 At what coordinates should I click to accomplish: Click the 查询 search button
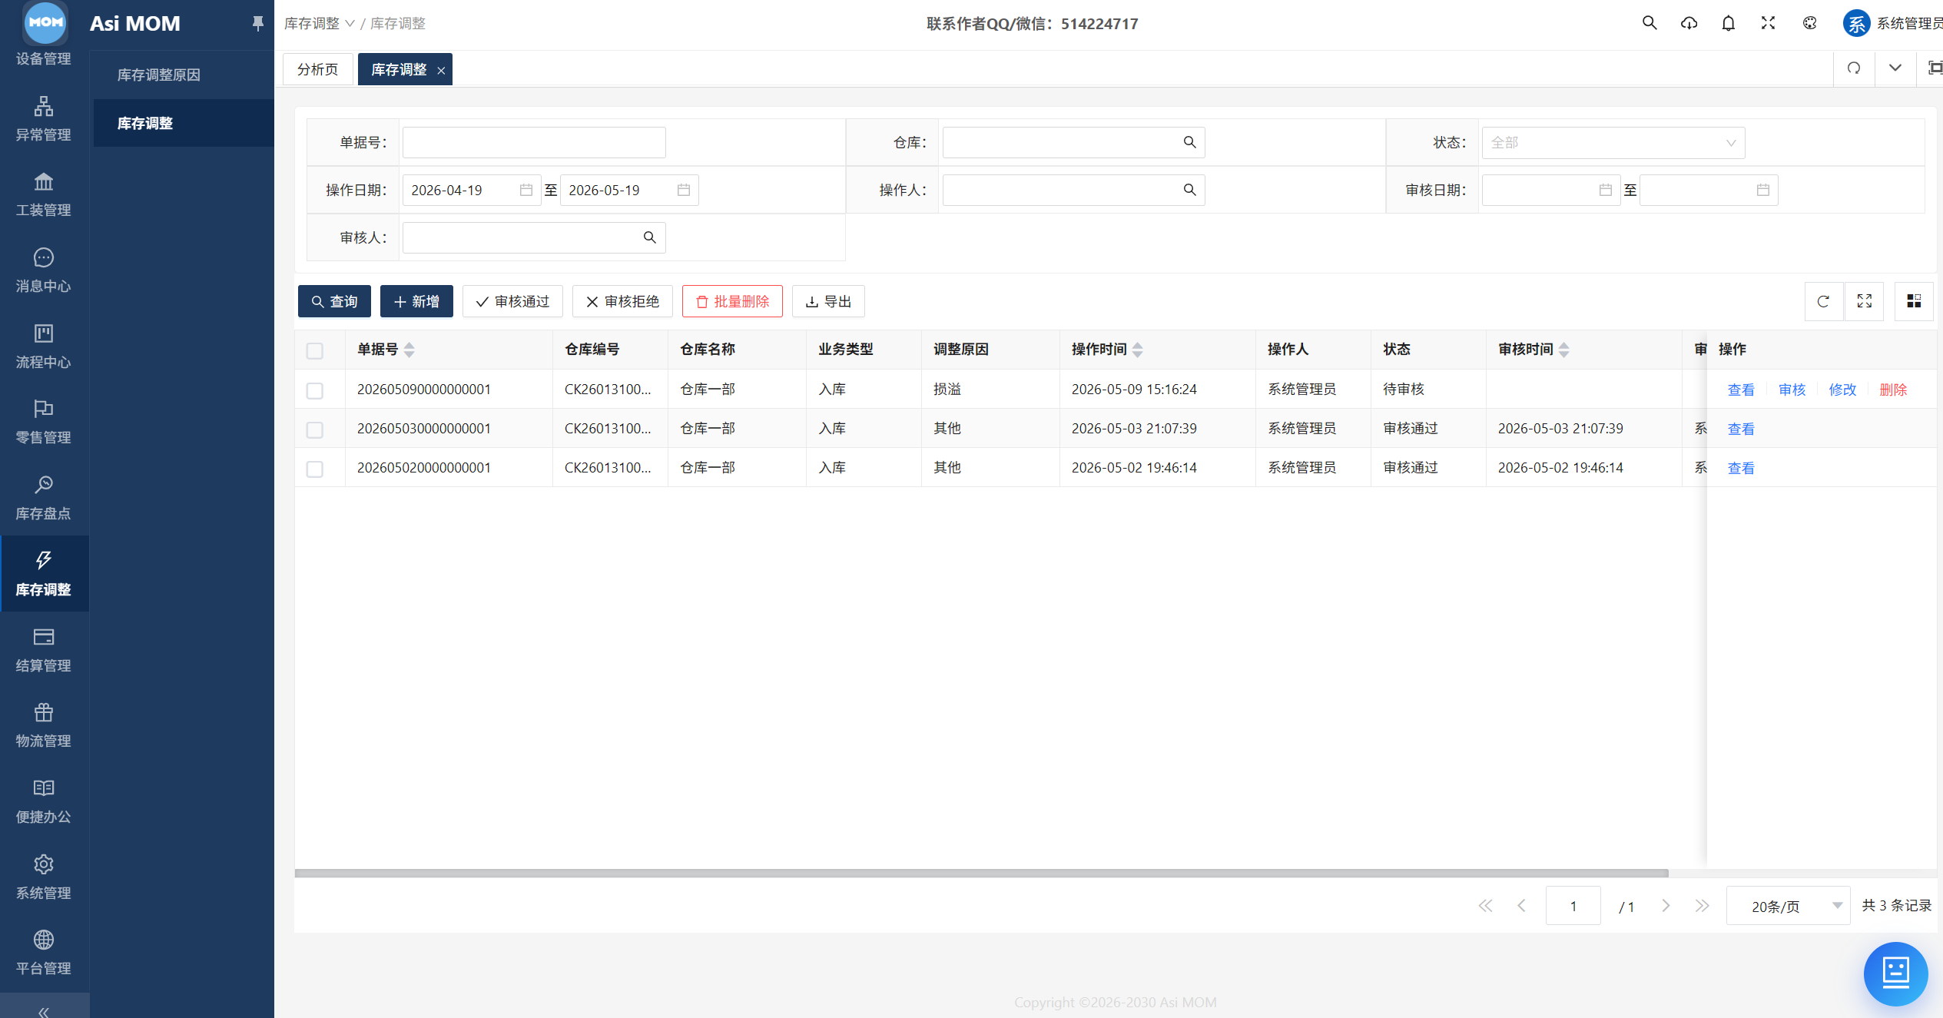[334, 301]
